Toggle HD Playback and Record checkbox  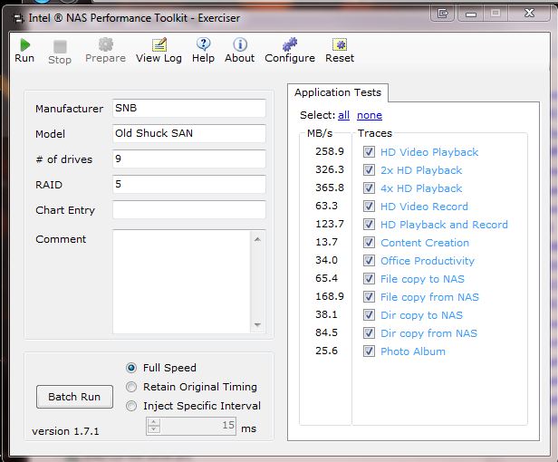point(369,225)
